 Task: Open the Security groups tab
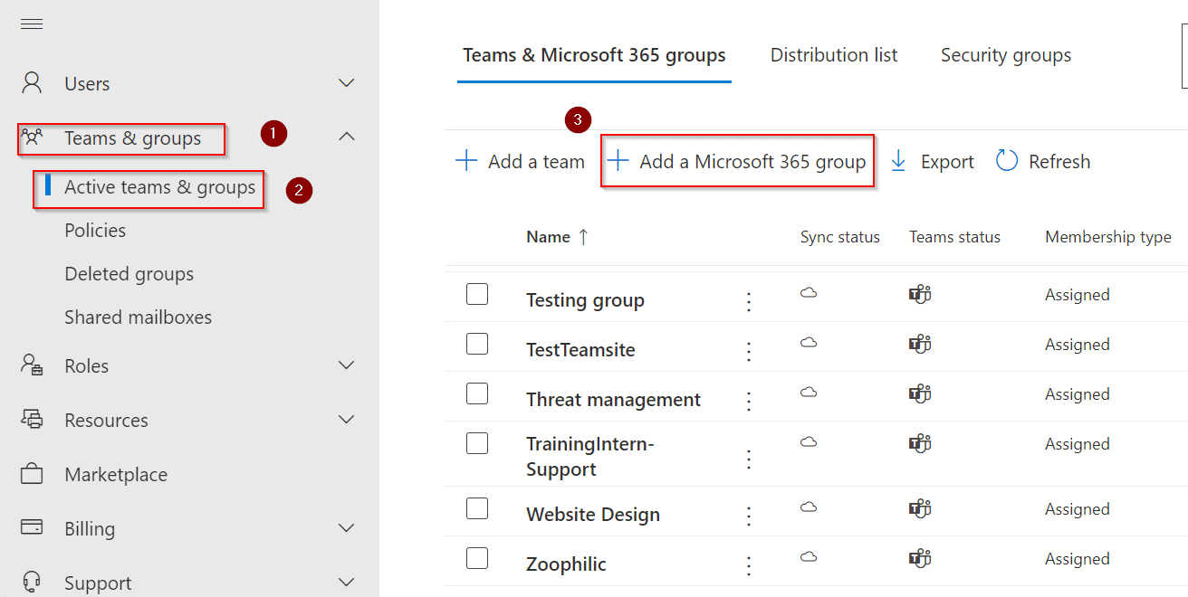[1005, 55]
